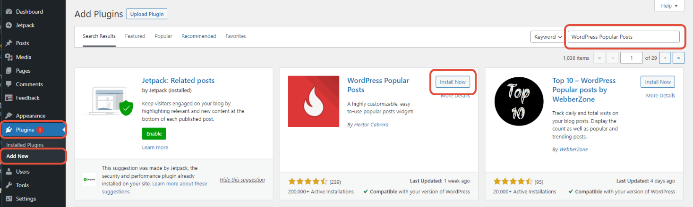Open the Keyword search type dropdown

[548, 37]
